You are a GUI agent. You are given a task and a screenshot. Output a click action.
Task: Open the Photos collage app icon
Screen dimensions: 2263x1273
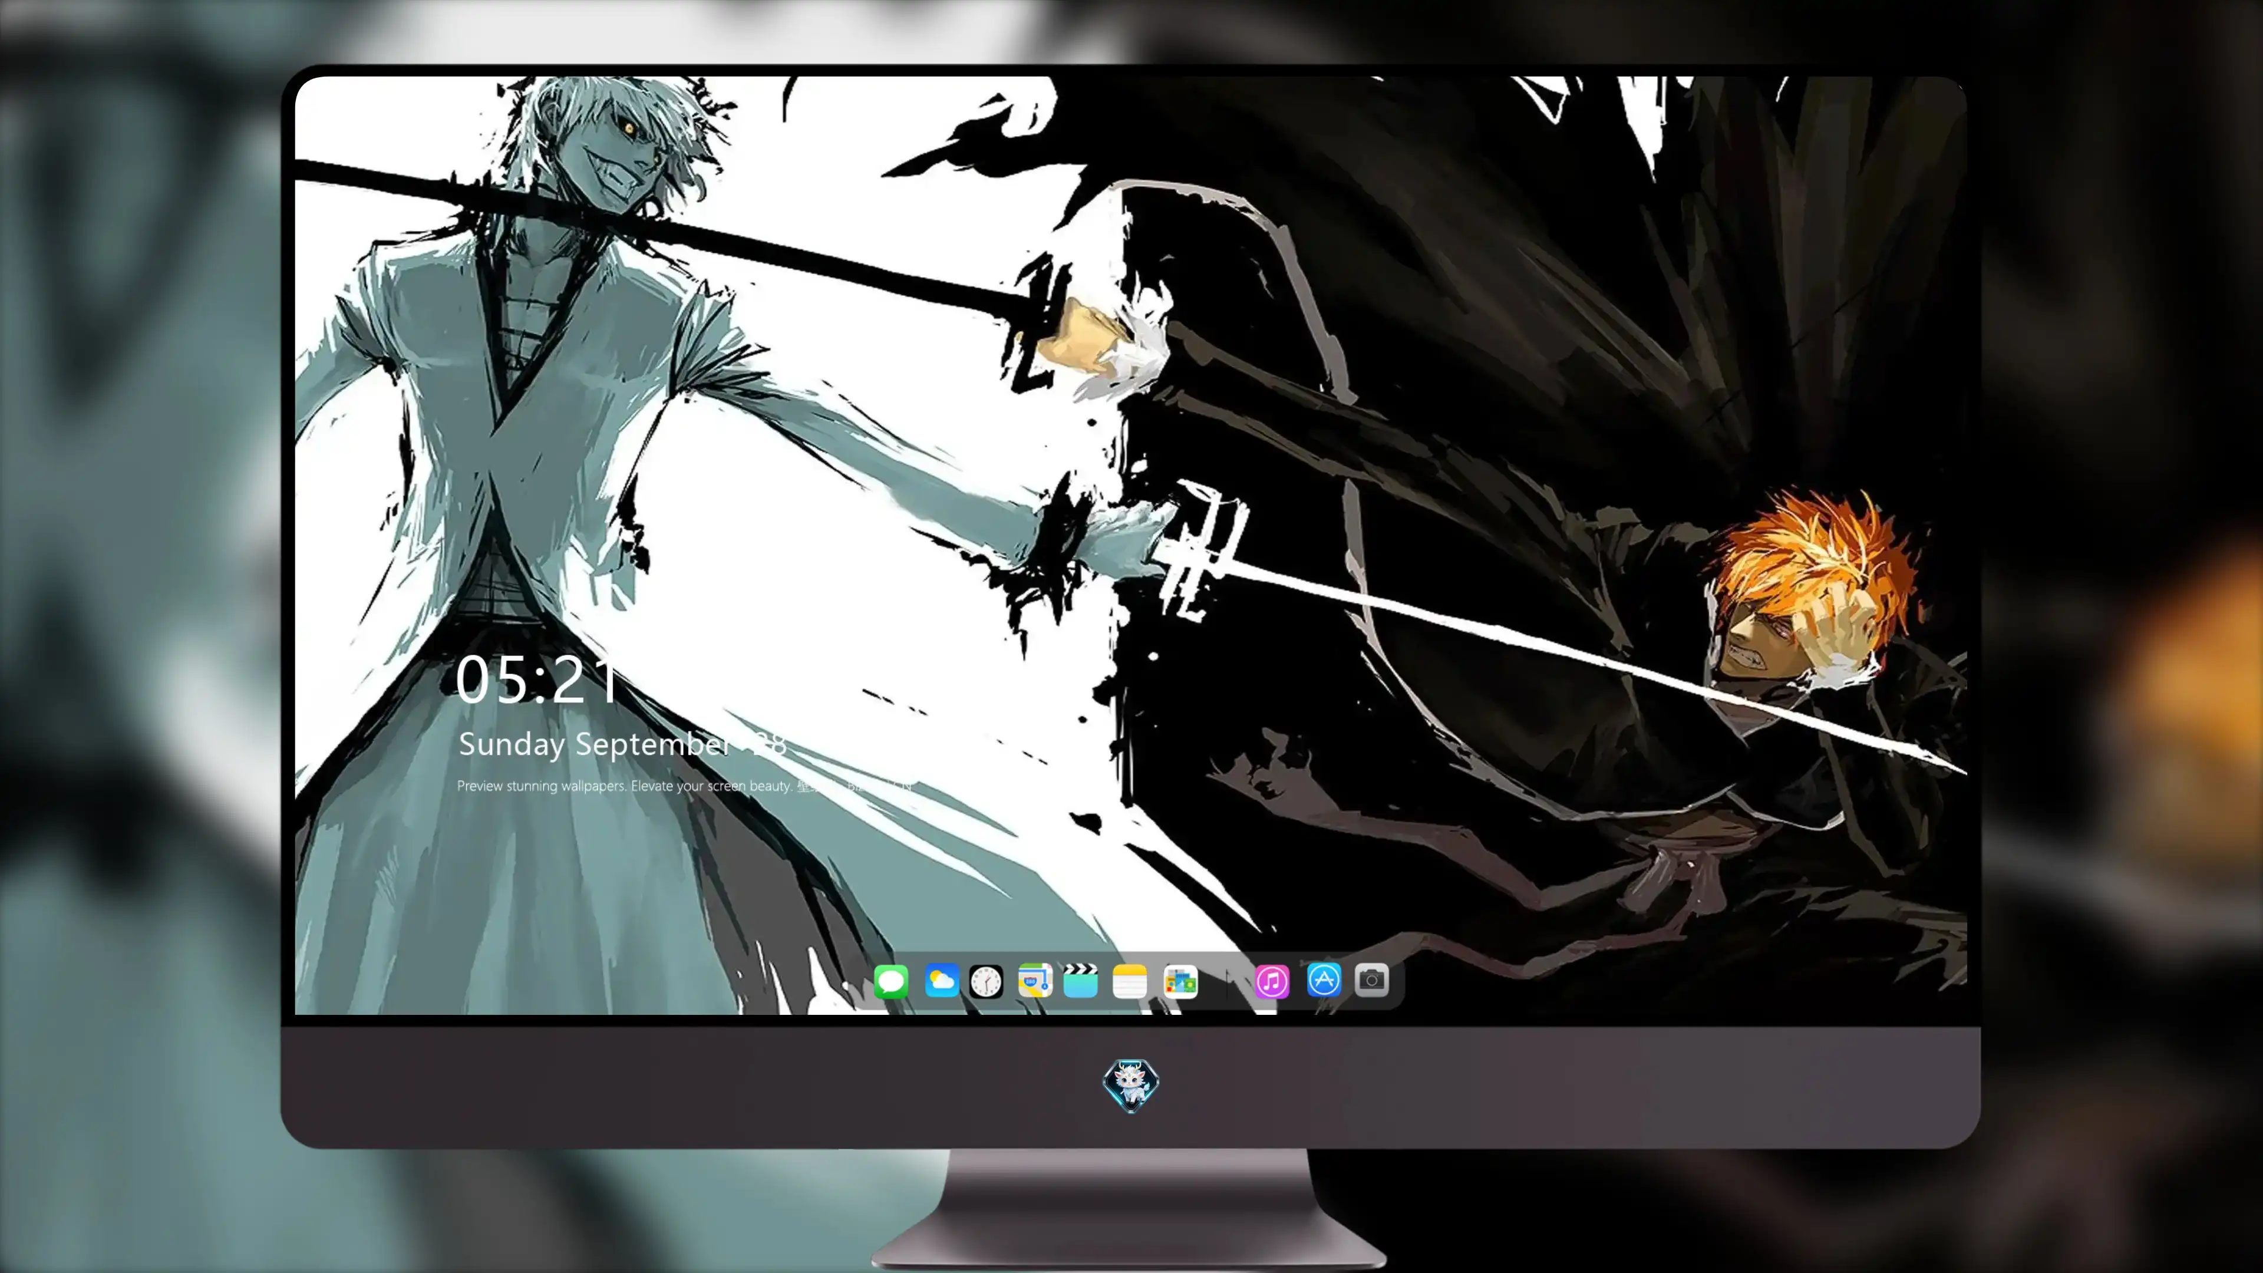(x=1180, y=981)
